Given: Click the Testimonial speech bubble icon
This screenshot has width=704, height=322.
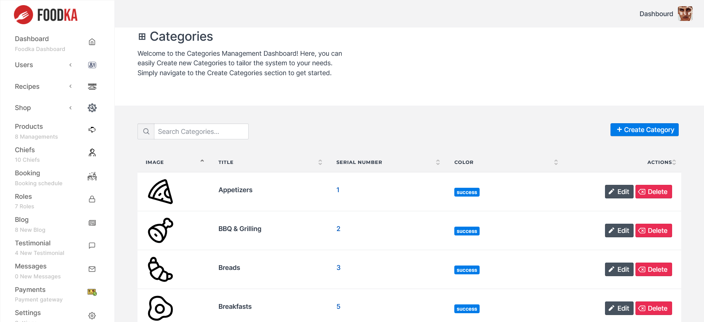Looking at the screenshot, I should (92, 246).
